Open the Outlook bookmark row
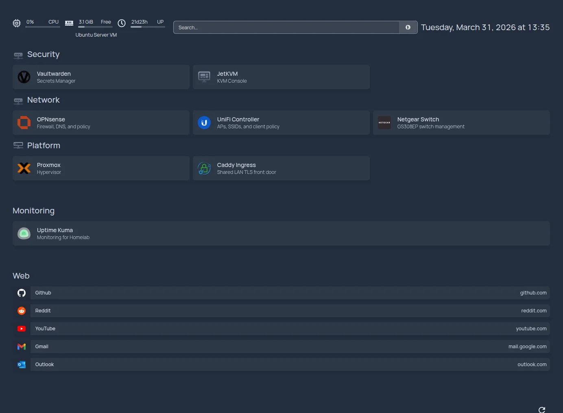 click(285, 365)
